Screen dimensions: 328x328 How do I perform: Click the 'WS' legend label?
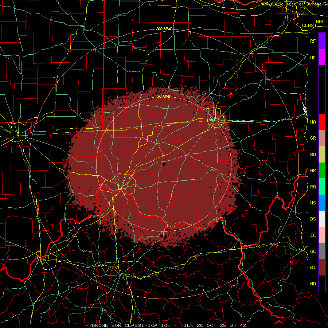[x=313, y=203]
